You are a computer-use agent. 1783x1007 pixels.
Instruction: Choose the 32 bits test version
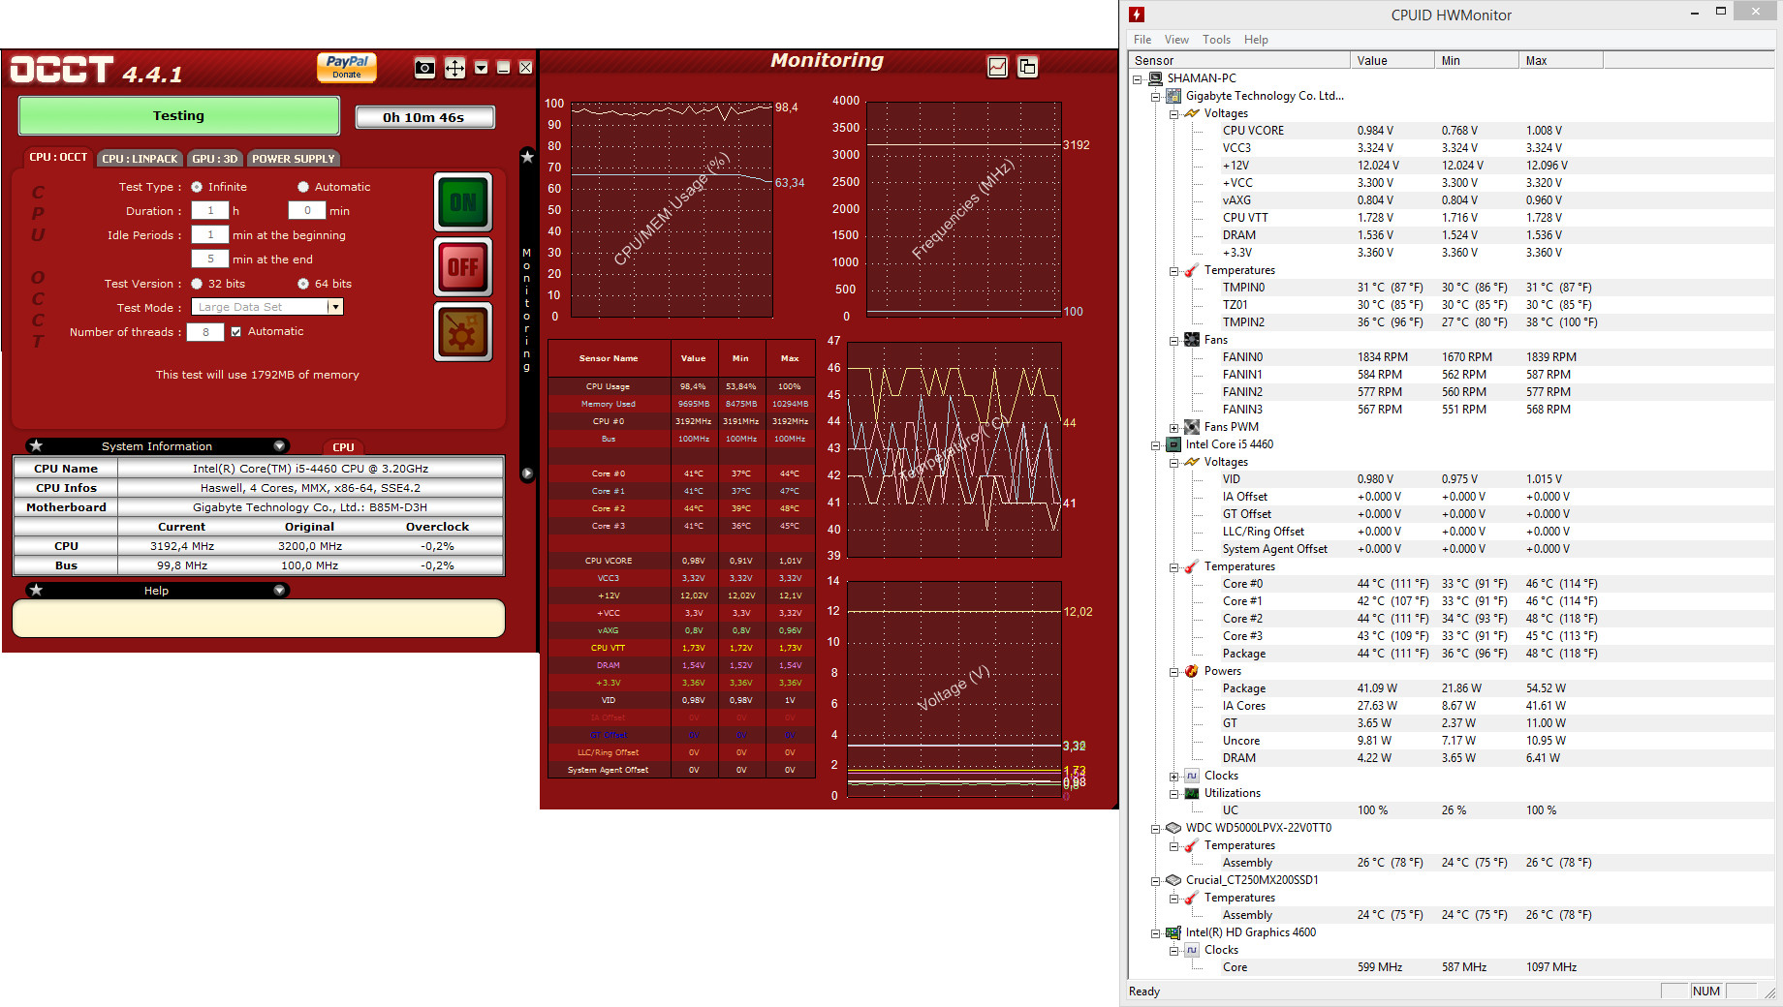click(198, 284)
